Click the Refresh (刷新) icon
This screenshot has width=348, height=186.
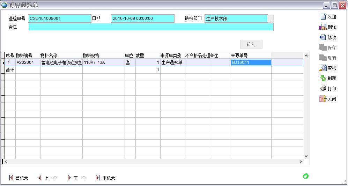coord(323,78)
